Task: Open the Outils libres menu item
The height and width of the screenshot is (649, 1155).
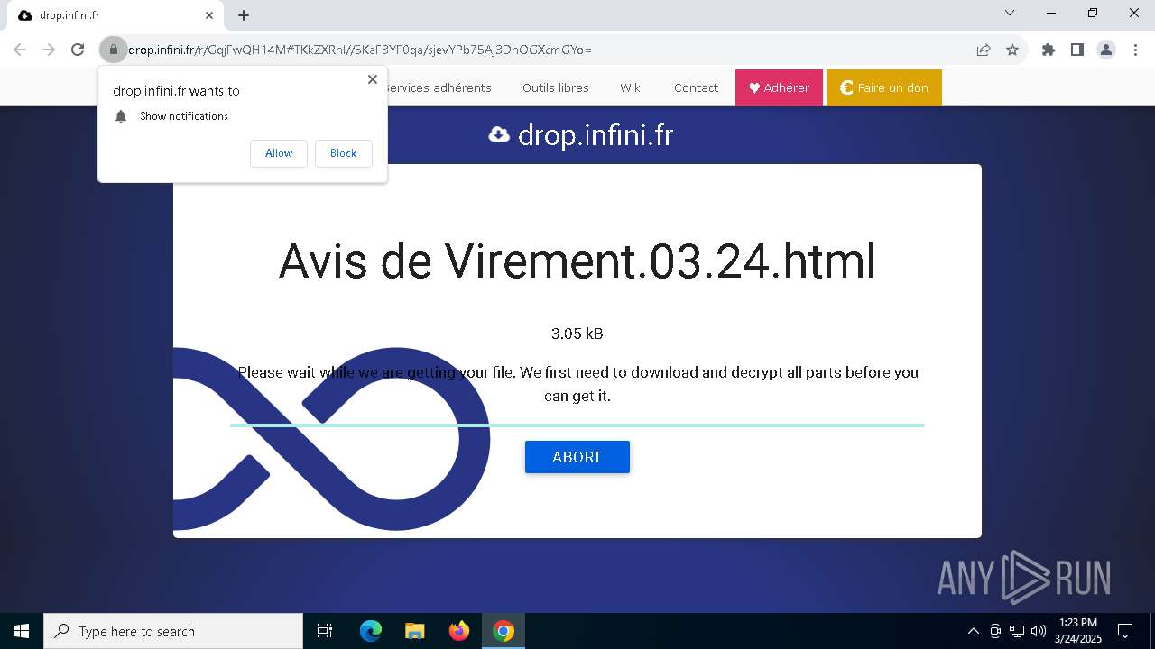Action: (556, 87)
